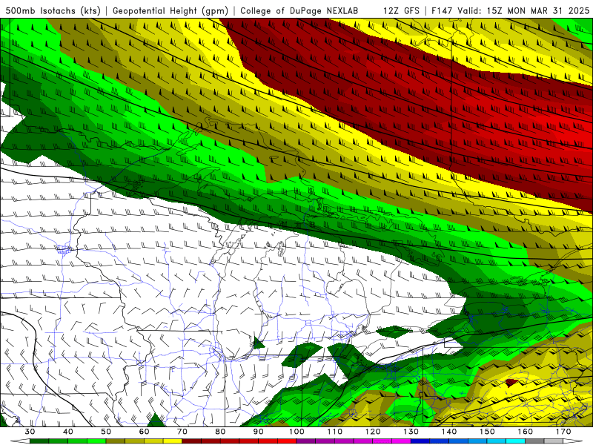Click the bright red 95-100 kts legend swatch
The height and width of the screenshot is (445, 593).
point(287,441)
